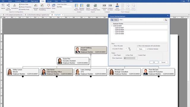
Task: Click Jossef Goldberg's photo thumbnail
Action: (77, 50)
